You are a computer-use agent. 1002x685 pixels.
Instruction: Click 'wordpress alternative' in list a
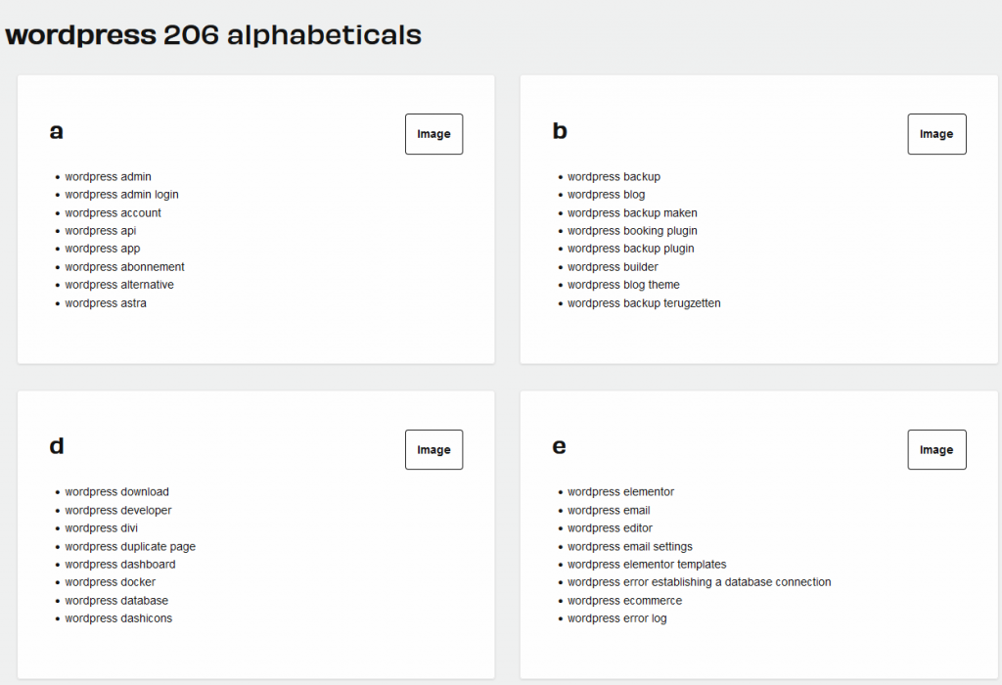(119, 285)
